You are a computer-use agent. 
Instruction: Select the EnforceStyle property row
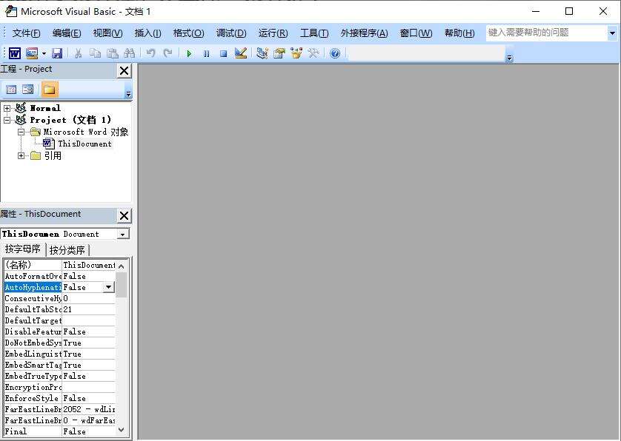coord(59,398)
